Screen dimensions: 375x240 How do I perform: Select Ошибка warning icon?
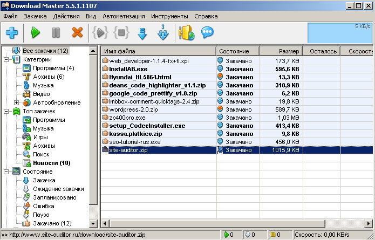[x=26, y=206]
